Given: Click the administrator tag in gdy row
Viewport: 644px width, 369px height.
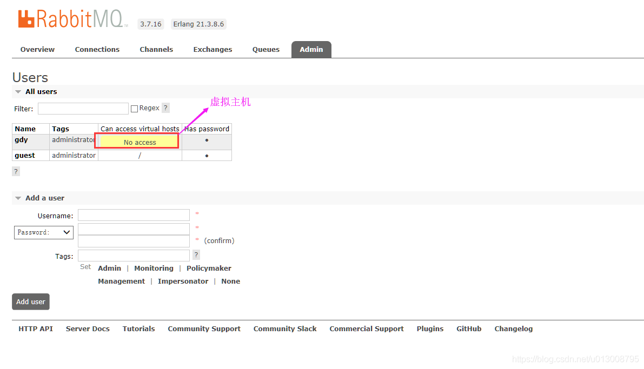Looking at the screenshot, I should click(x=74, y=139).
